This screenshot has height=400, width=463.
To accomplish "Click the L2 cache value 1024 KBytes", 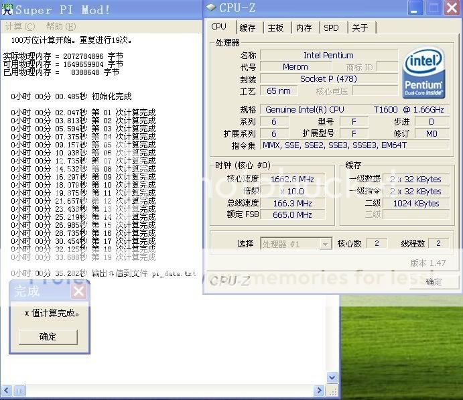I will pyautogui.click(x=416, y=204).
